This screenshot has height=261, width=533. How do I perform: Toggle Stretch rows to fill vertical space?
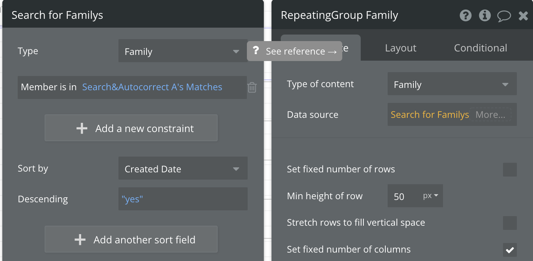[x=510, y=223]
